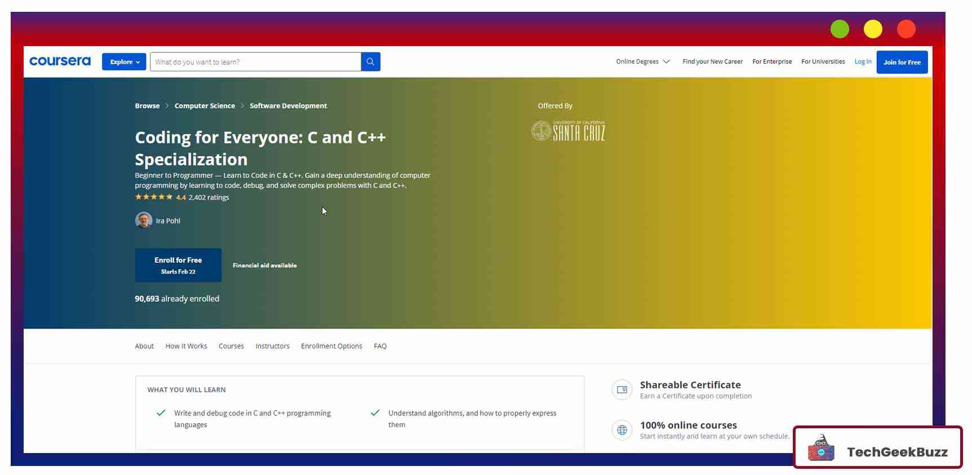
Task: Click the globe icon for online courses
Action: click(x=622, y=430)
